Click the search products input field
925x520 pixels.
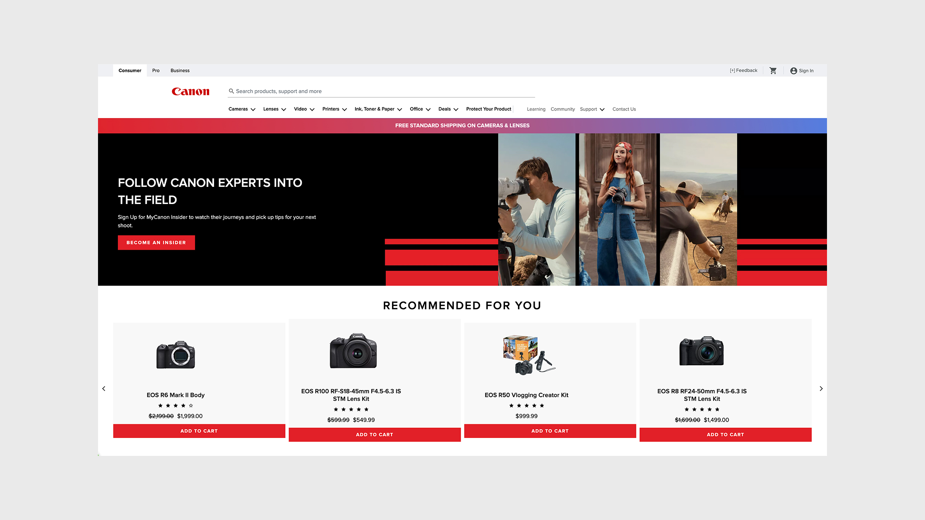(x=381, y=91)
